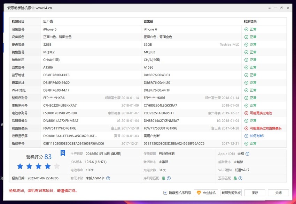Click the 未越狱 jailbreak status

238,162
